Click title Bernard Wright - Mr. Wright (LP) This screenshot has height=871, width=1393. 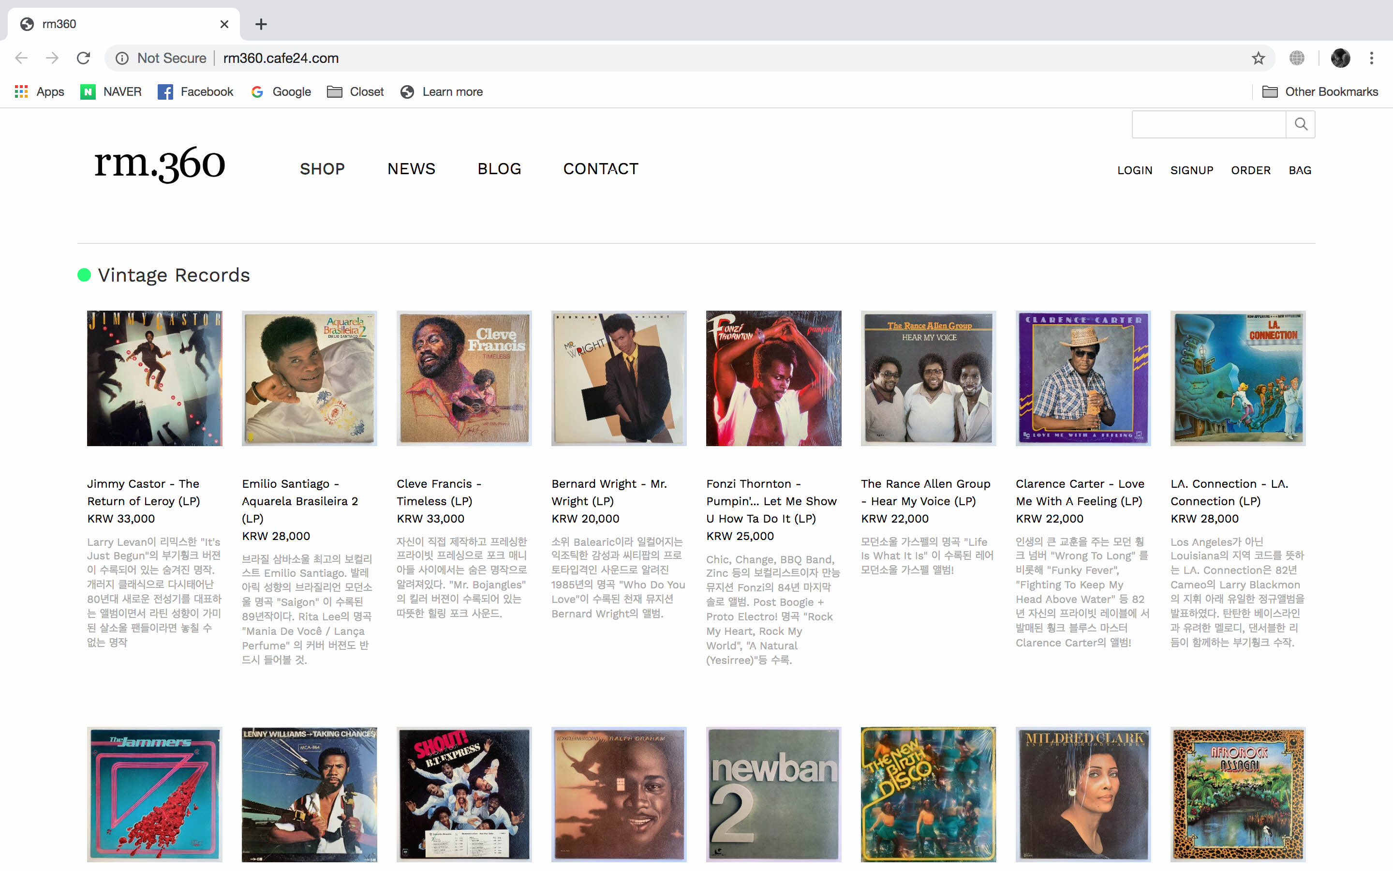(609, 493)
